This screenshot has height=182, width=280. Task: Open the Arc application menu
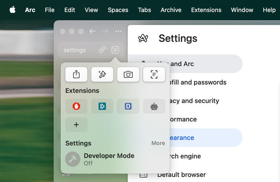[30, 10]
